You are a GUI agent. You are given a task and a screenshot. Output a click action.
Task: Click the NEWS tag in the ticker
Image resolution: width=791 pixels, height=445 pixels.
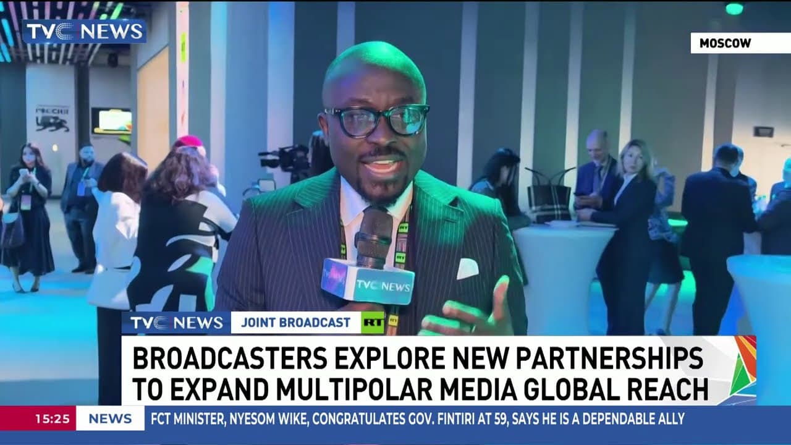click(x=110, y=418)
